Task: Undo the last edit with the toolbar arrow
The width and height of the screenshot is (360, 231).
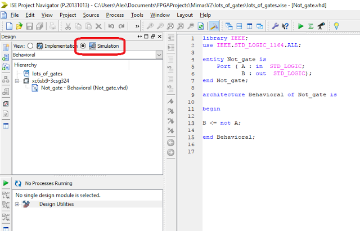Action: [111, 26]
